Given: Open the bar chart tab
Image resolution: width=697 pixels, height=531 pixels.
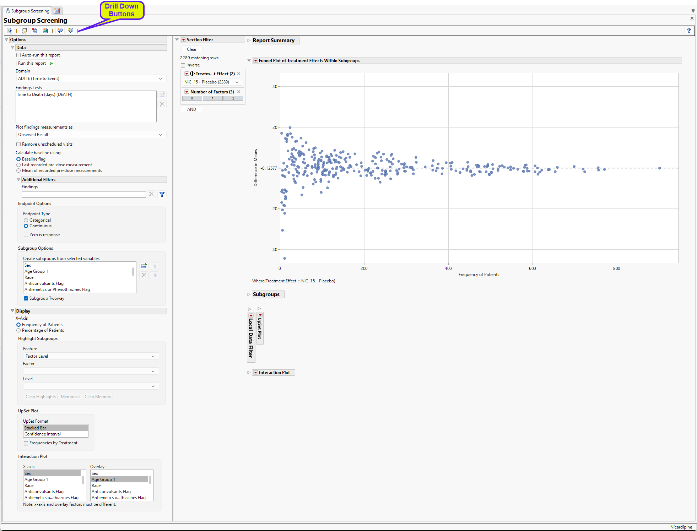Looking at the screenshot, I should [x=57, y=11].
